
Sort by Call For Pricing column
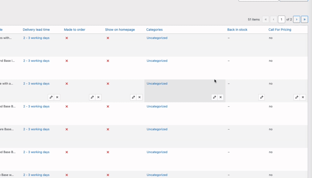(x=280, y=29)
